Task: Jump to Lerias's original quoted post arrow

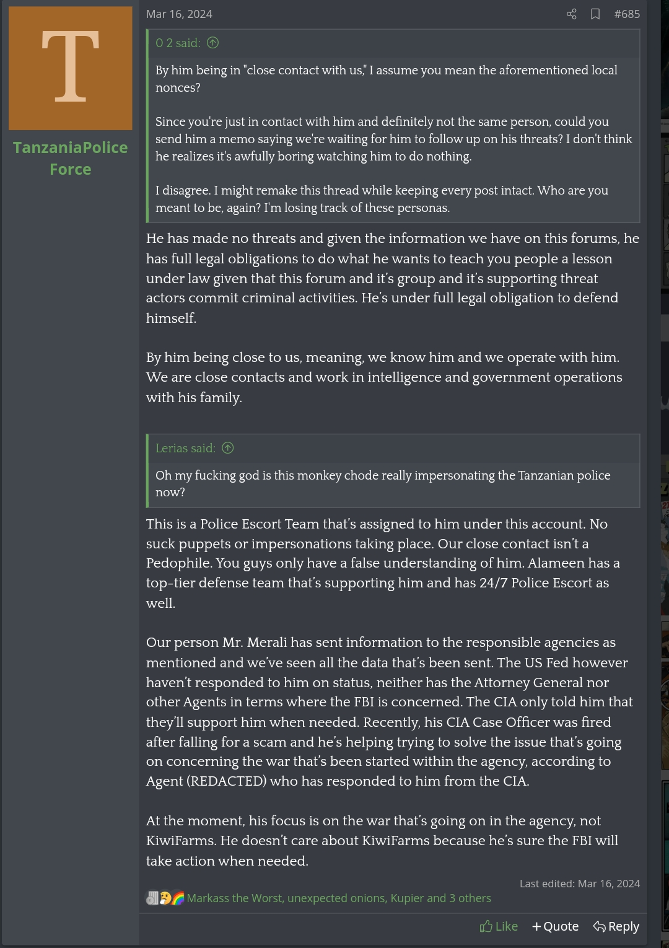Action: click(228, 448)
